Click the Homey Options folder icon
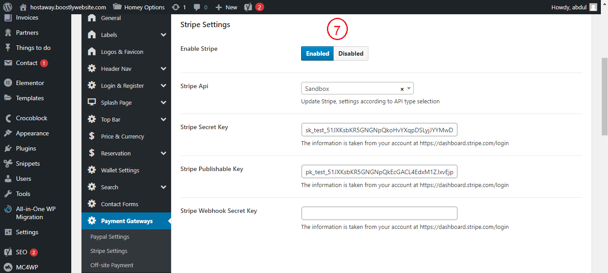This screenshot has width=608, height=273. coord(117,7)
